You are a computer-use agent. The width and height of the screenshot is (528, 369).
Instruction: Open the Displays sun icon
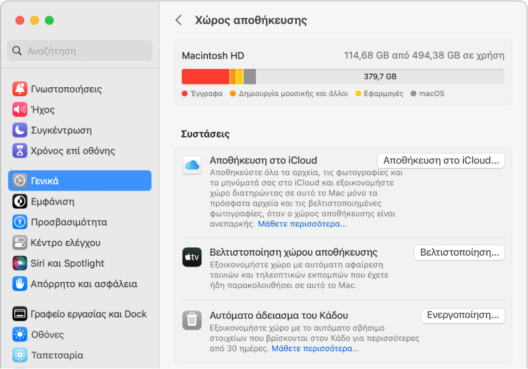point(20,335)
